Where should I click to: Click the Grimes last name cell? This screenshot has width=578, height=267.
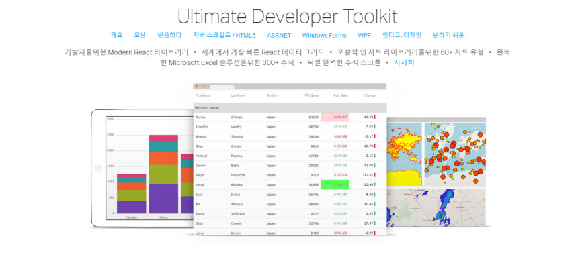(237, 117)
